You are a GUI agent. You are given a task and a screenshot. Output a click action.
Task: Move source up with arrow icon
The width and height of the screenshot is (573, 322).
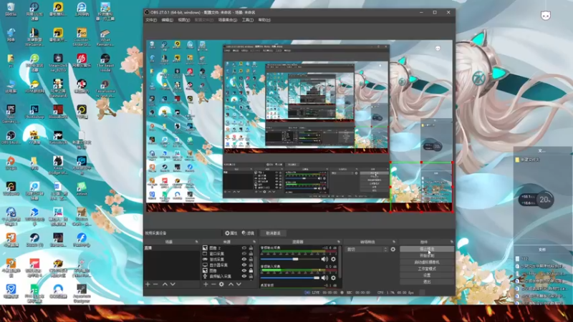231,284
